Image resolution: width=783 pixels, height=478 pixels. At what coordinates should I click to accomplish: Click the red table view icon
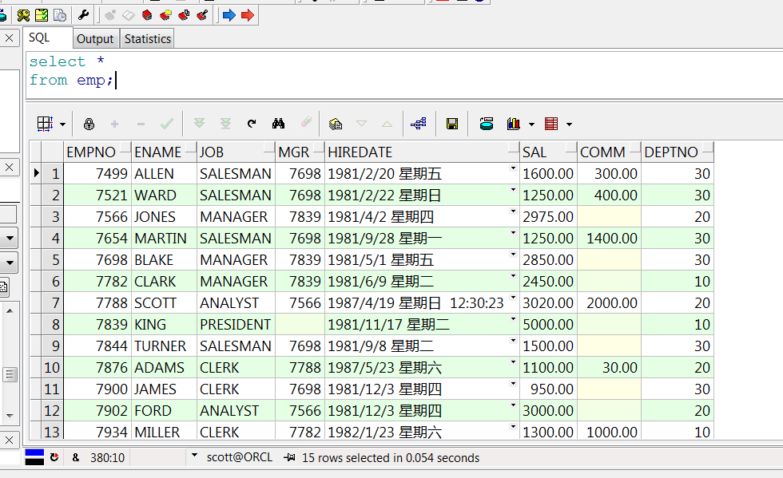pyautogui.click(x=551, y=124)
